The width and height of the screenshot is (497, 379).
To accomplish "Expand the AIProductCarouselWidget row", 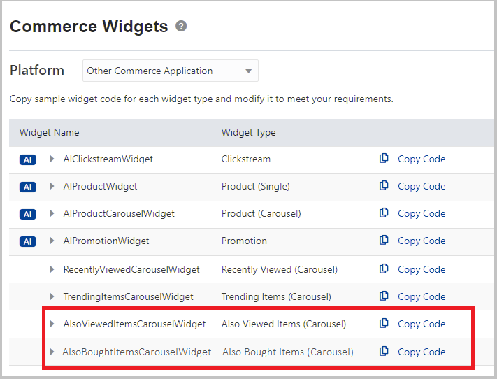I will click(x=52, y=213).
